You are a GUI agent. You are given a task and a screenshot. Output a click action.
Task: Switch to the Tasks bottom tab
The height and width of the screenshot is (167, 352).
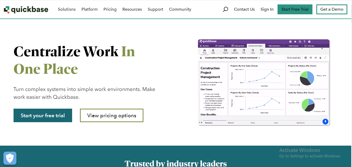click(x=253, y=123)
